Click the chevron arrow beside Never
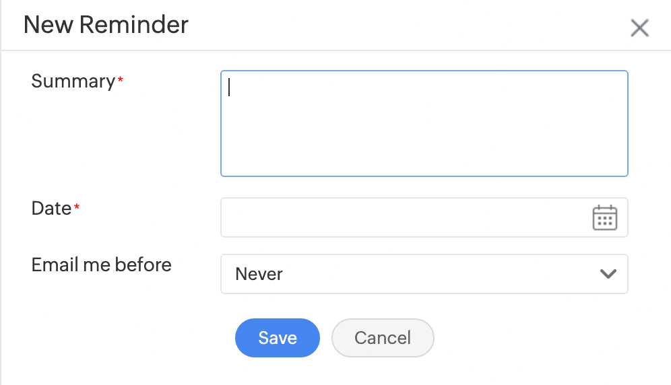 click(x=608, y=274)
